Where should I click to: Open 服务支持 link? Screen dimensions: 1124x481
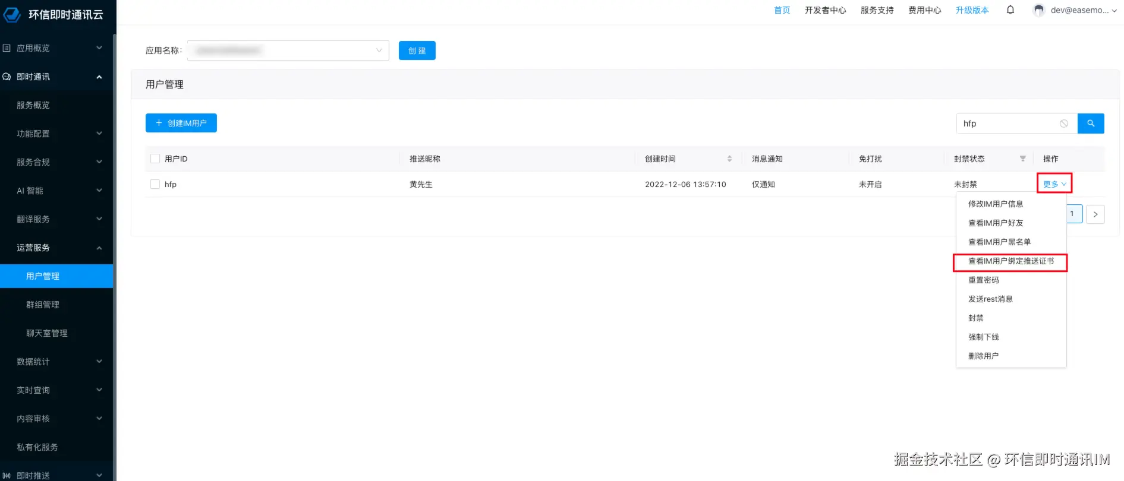pos(877,10)
